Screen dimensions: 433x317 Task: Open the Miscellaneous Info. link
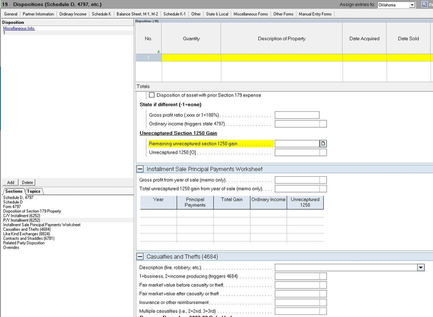(x=18, y=28)
